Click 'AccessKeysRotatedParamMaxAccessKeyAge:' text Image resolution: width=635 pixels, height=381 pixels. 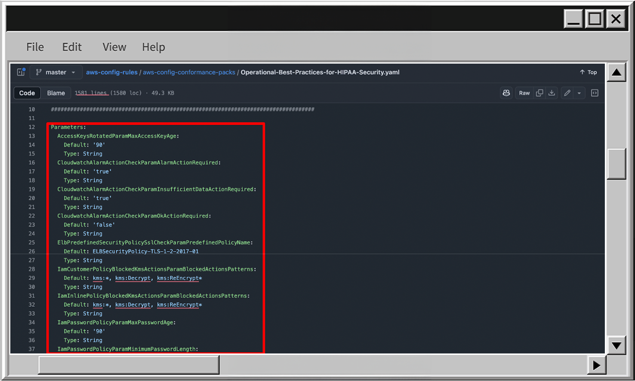[x=118, y=136]
